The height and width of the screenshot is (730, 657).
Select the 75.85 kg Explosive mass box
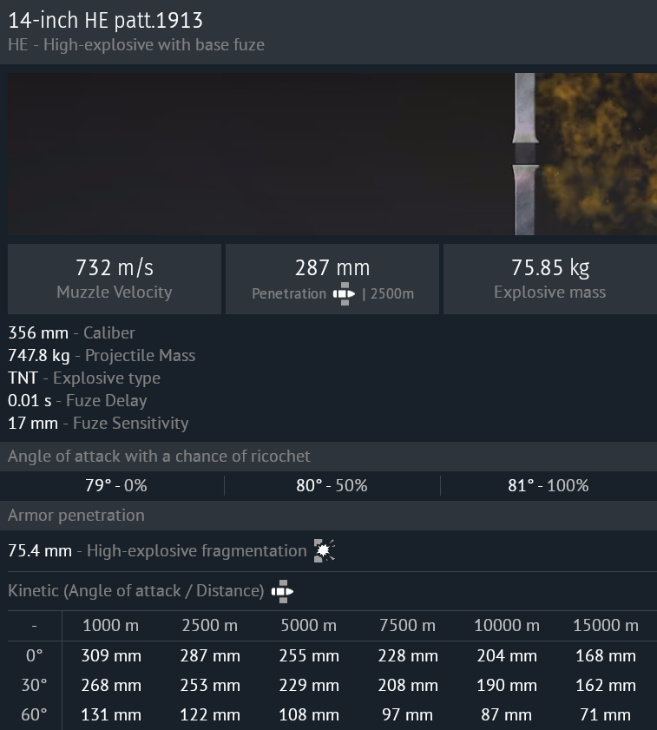(549, 279)
